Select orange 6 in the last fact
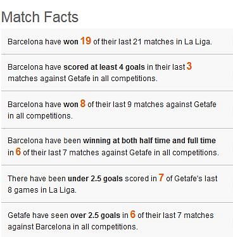Viewport: 233px width, 237px height. [132, 214]
